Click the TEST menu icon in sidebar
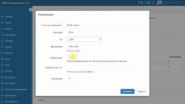Screen dimensions: 185x104 click(x=2, y=65)
